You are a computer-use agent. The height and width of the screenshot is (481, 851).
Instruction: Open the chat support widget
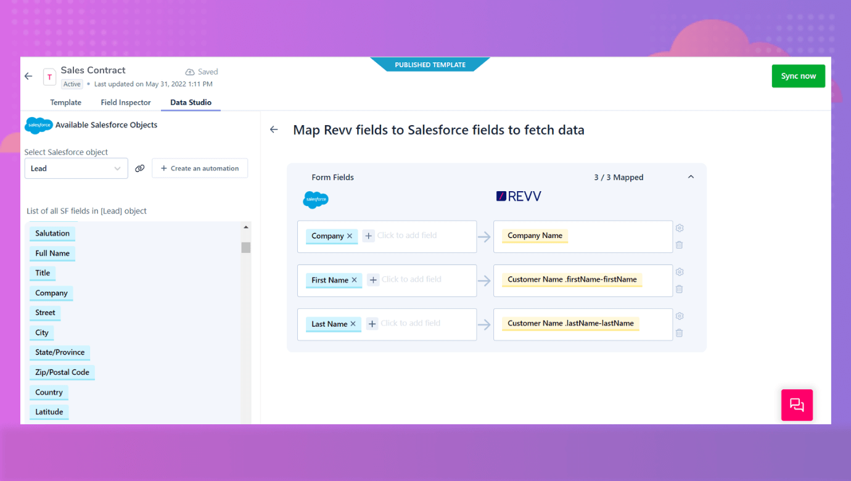[x=797, y=405]
